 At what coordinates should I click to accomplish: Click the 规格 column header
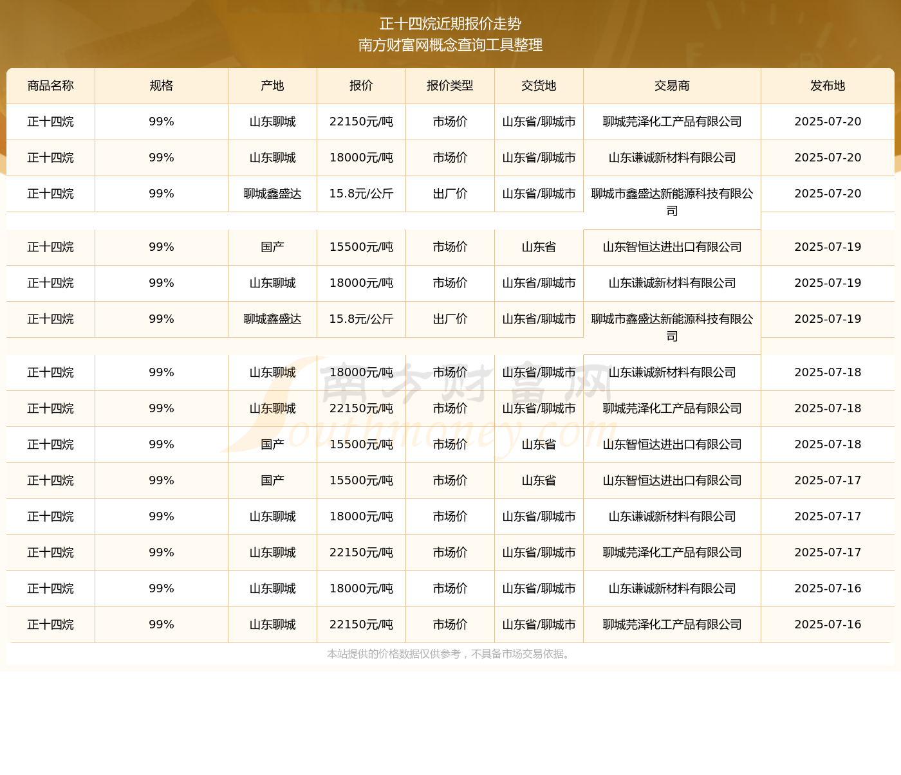(x=162, y=86)
